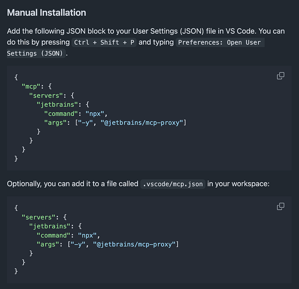Click "@jetbrains/mcp-proxy" in the first code block

click(142, 123)
